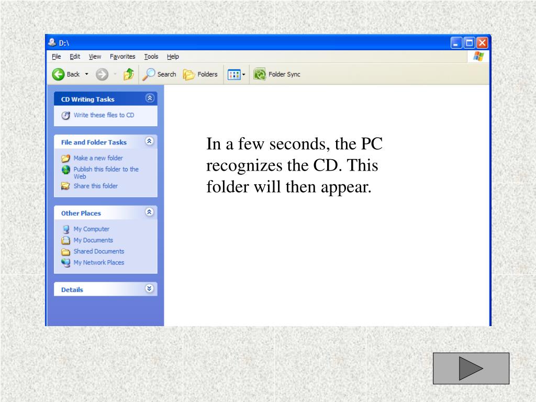Open the Search magnifier tool
Image resolution: width=536 pixels, height=402 pixels.
click(159, 74)
